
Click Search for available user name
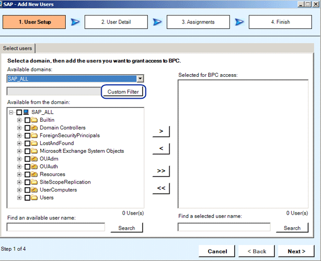[x=127, y=228]
